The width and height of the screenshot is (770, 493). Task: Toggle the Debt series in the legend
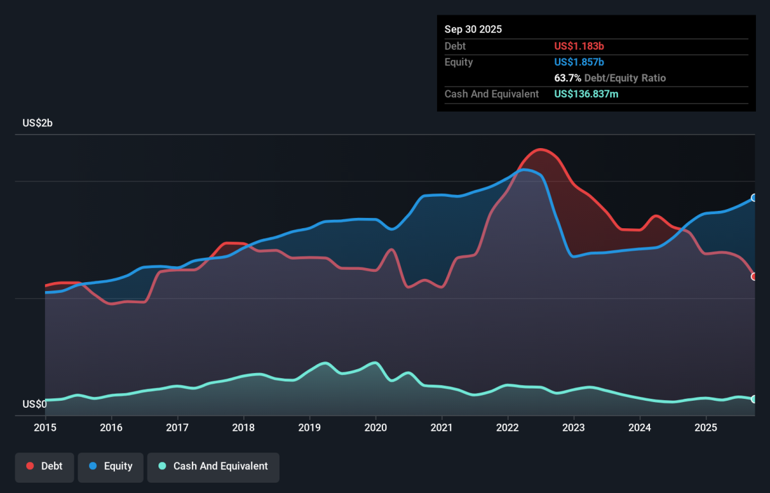click(44, 466)
